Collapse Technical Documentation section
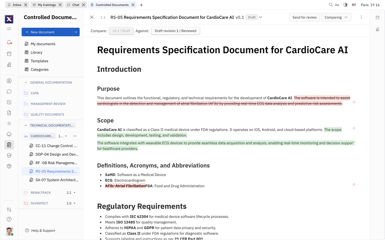This screenshot has height=240, width=385. pos(26,125)
